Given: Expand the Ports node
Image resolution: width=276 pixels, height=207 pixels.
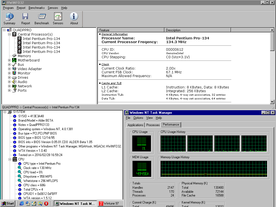Looking at the screenshot, I should point(9,91).
